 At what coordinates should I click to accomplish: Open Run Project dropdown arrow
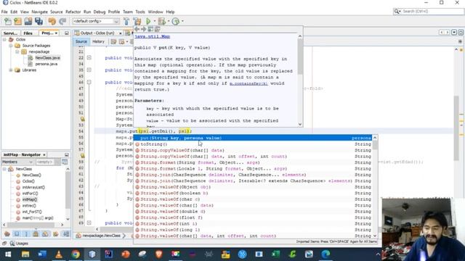pyautogui.click(x=154, y=21)
